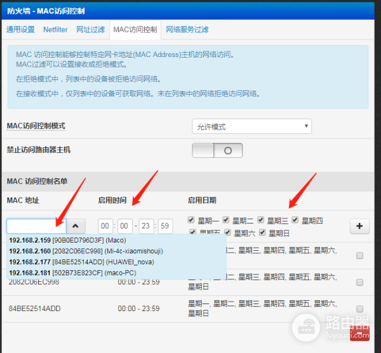The width and height of the screenshot is (381, 353).
Task: Click the end-minute field showing 59
Action: [x=165, y=226]
